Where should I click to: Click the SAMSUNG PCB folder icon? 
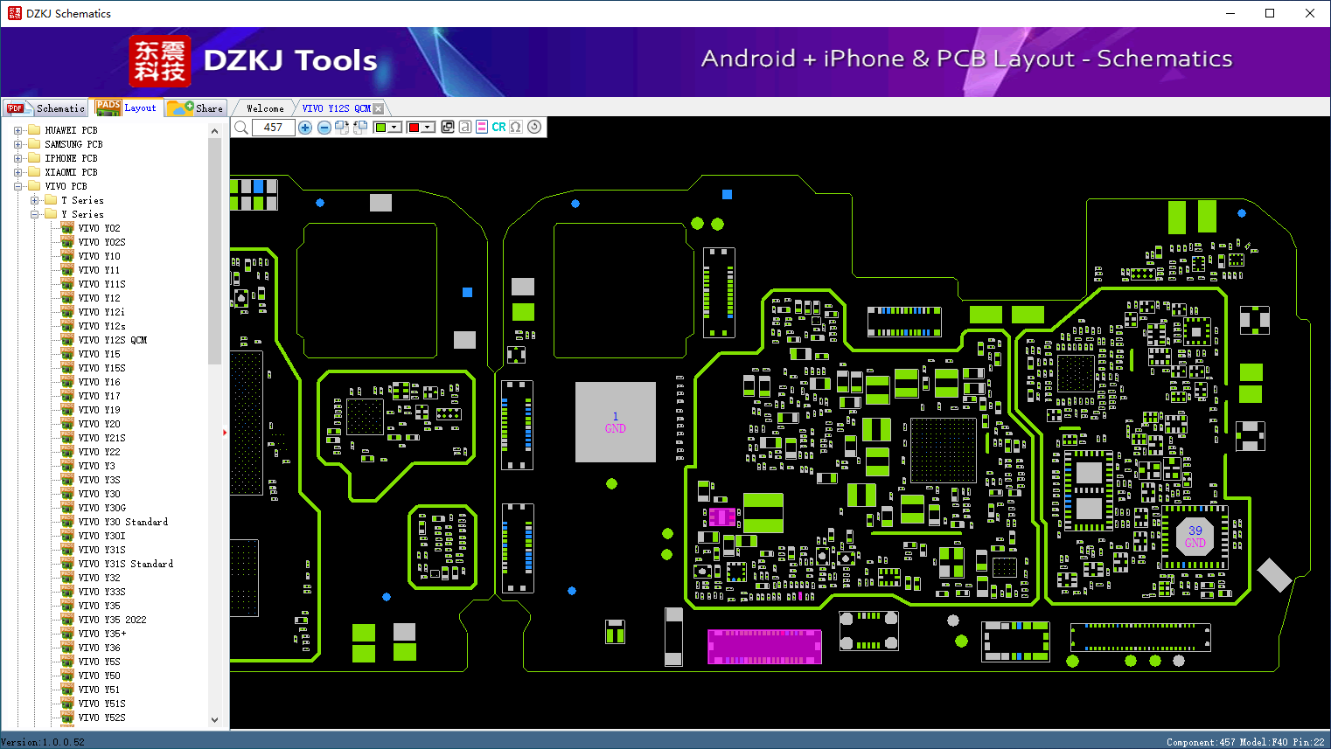tap(34, 144)
